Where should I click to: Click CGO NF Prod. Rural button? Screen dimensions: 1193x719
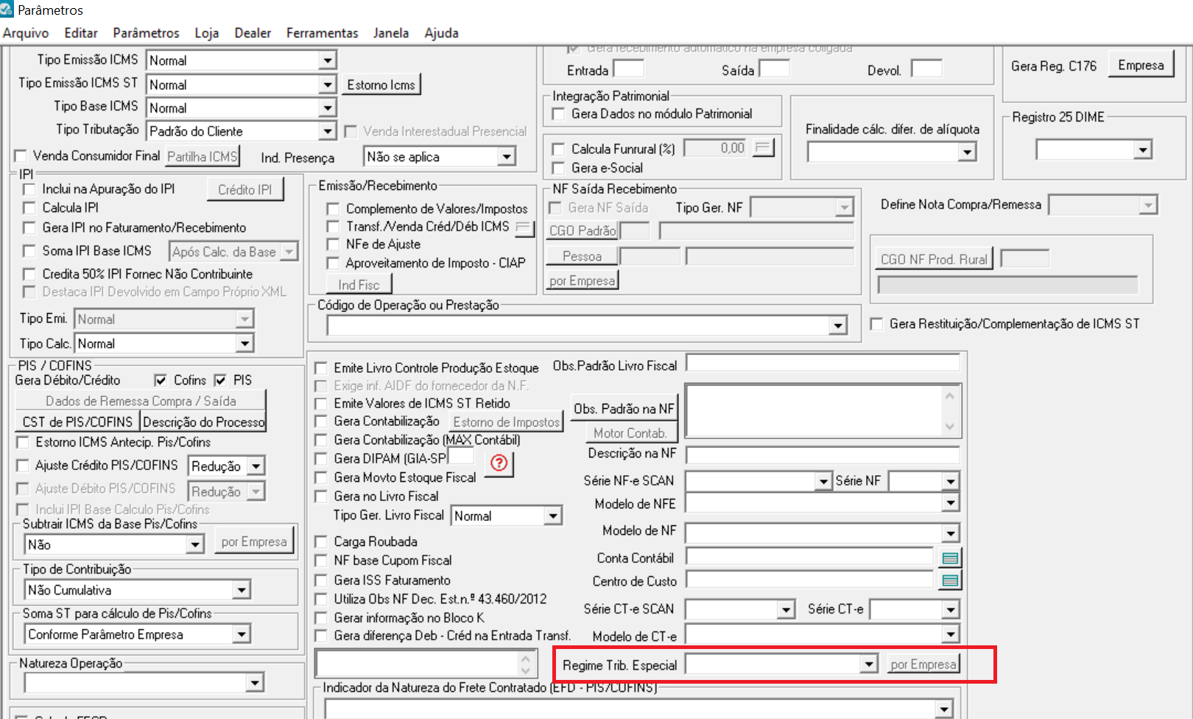(x=934, y=259)
